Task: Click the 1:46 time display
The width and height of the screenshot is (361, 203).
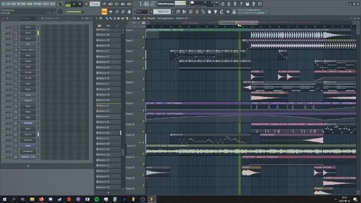Action: click(x=147, y=4)
